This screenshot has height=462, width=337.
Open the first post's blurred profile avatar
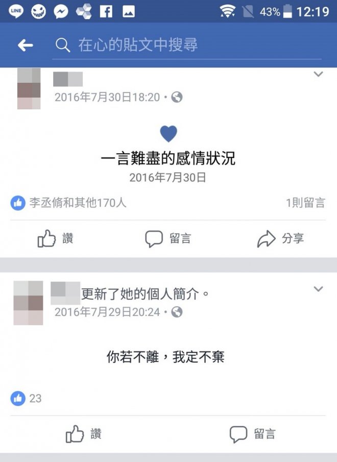point(29,89)
